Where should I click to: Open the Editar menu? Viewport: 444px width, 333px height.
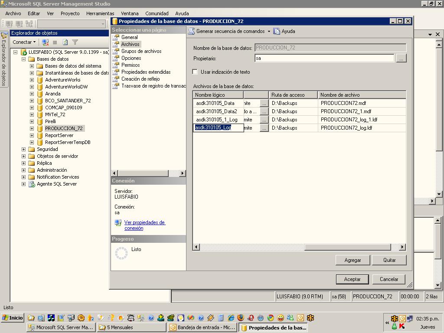(x=34, y=13)
